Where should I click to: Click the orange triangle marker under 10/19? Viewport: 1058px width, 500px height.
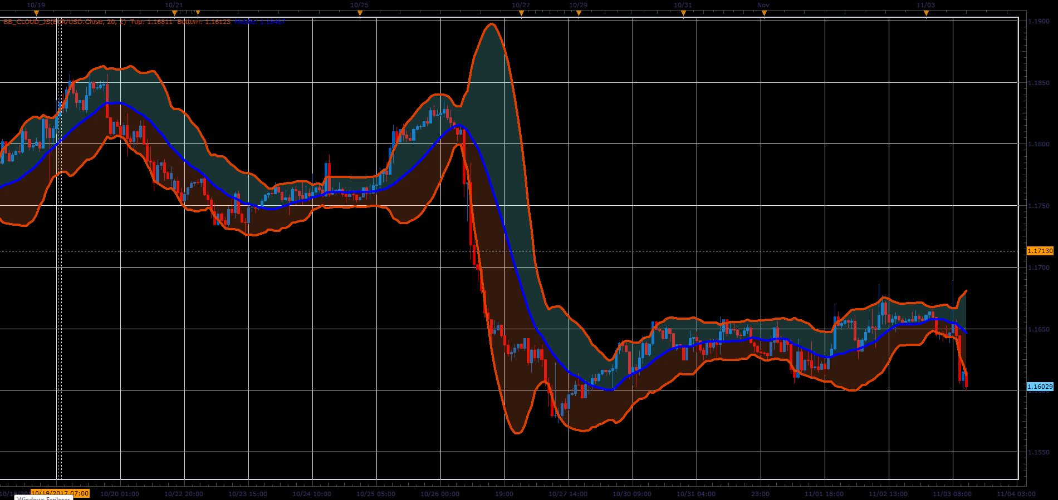click(x=36, y=13)
